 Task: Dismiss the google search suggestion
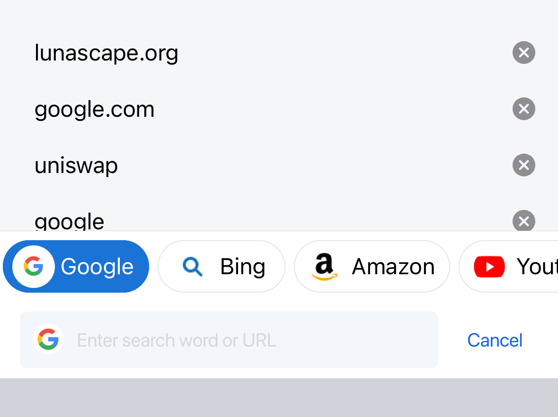523,221
